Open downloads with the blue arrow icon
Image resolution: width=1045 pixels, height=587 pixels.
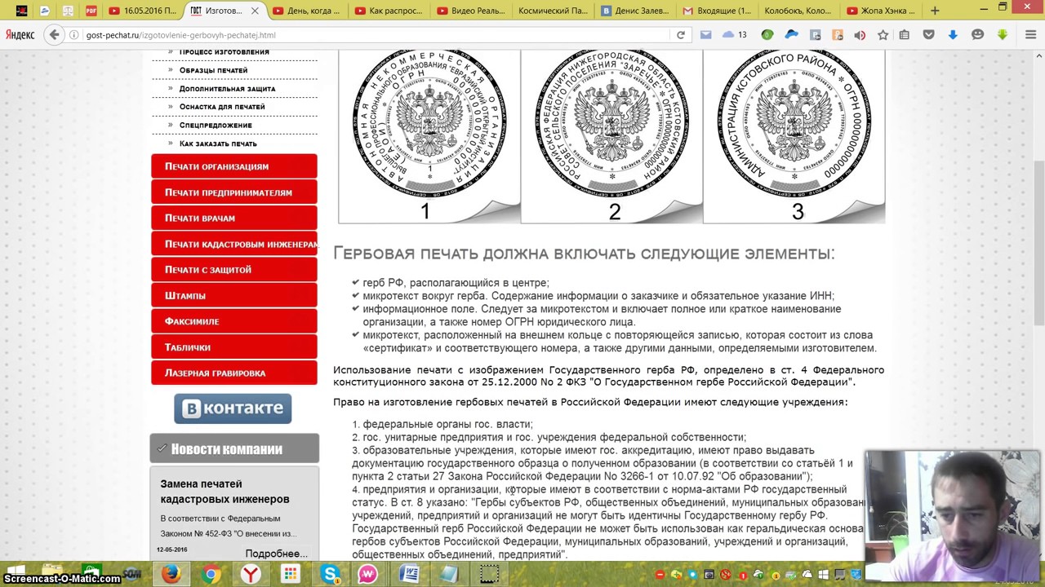[953, 35]
